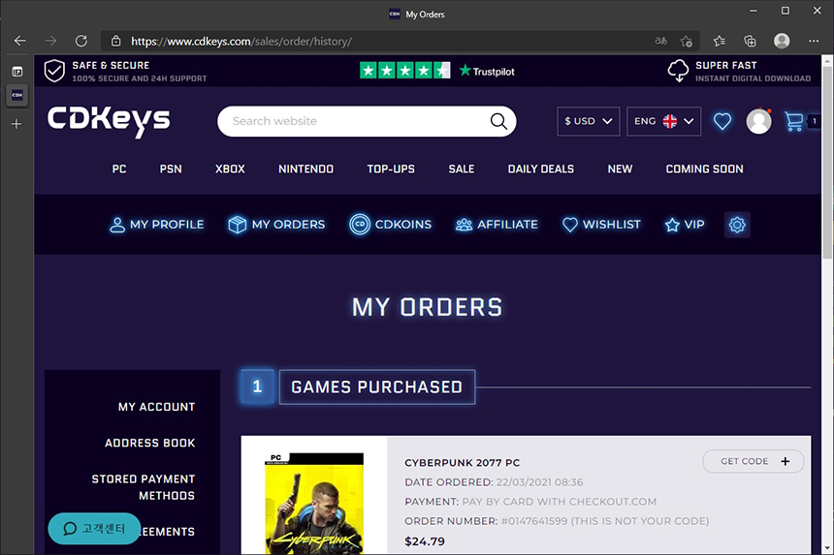Go to MY PROFILE
The image size is (834, 555).
[x=156, y=225]
